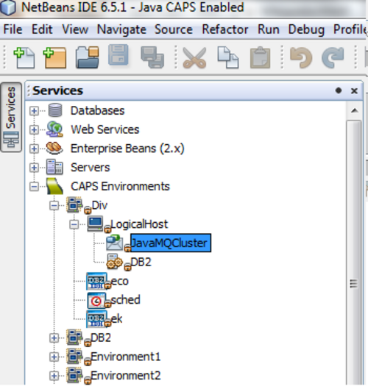The height and width of the screenshot is (389, 368).
Task: Select the LogicalHost label
Action: pyautogui.click(x=139, y=224)
